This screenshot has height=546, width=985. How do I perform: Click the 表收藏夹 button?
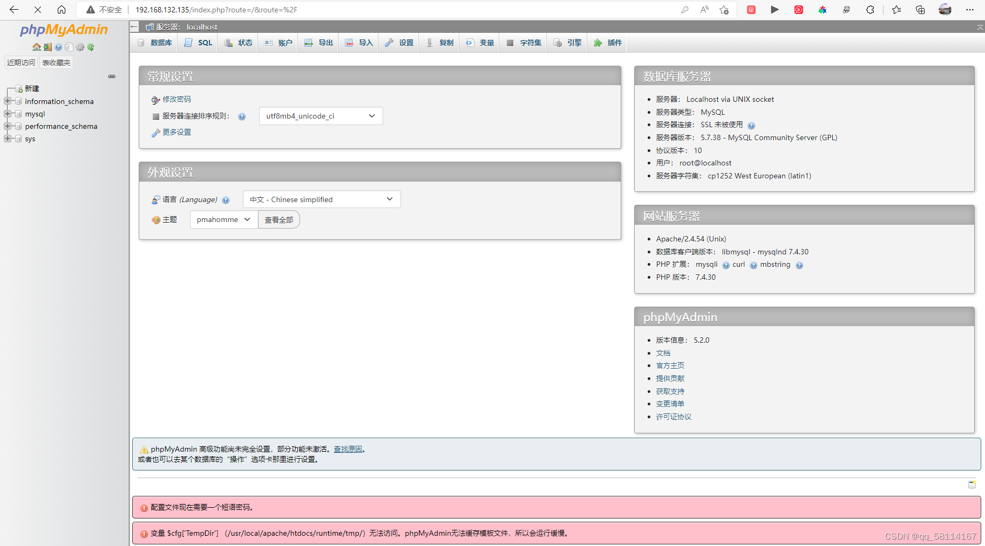click(x=56, y=63)
